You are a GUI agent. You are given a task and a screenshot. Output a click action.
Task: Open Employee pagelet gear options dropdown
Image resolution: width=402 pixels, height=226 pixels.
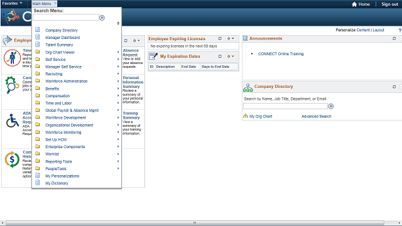[x=136, y=40]
